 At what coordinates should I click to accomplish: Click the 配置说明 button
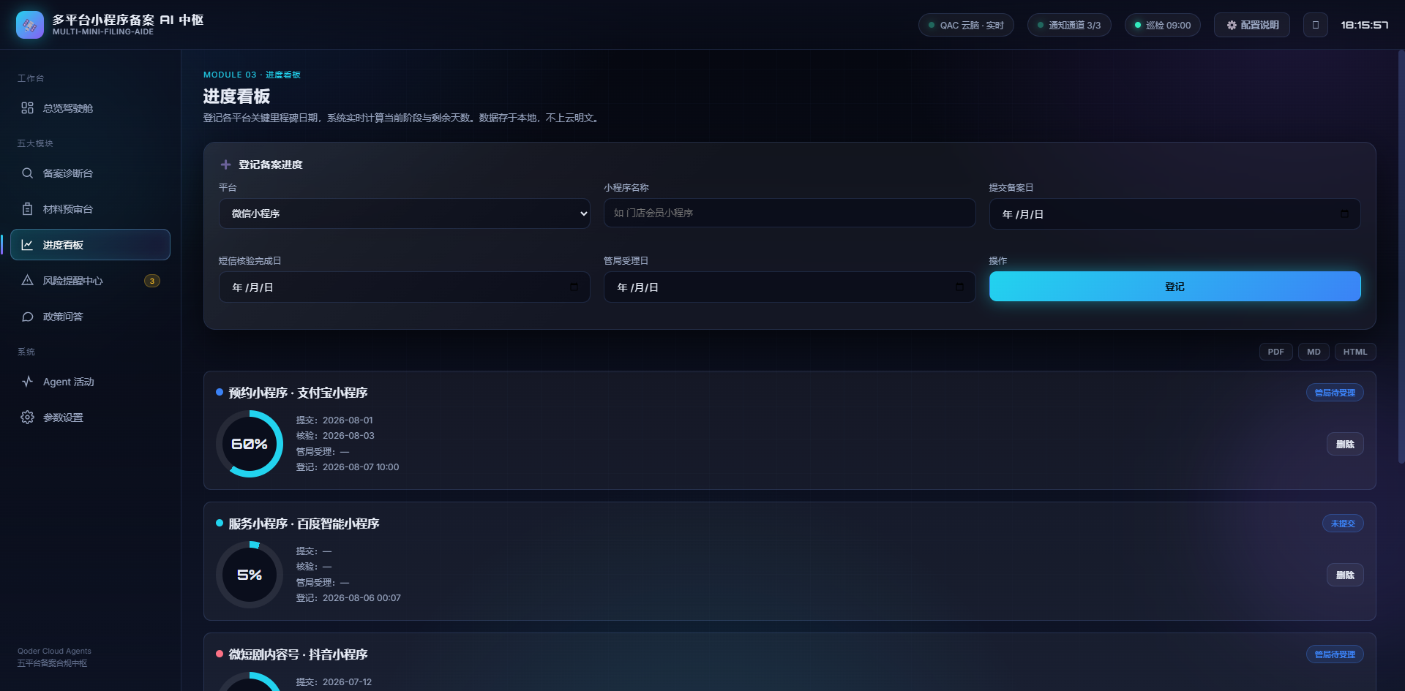[1252, 25]
